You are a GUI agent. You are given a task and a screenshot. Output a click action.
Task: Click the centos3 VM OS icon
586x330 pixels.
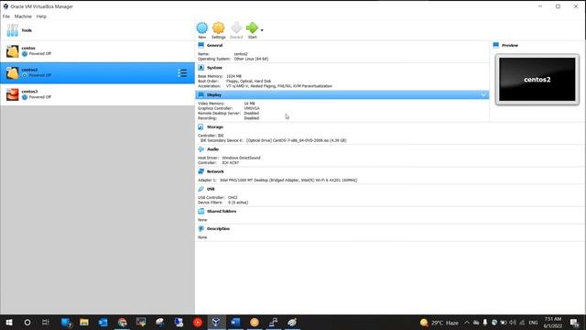pyautogui.click(x=12, y=94)
